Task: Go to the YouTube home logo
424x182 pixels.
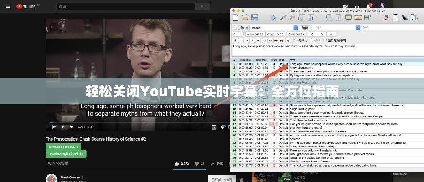Action: [x=28, y=6]
